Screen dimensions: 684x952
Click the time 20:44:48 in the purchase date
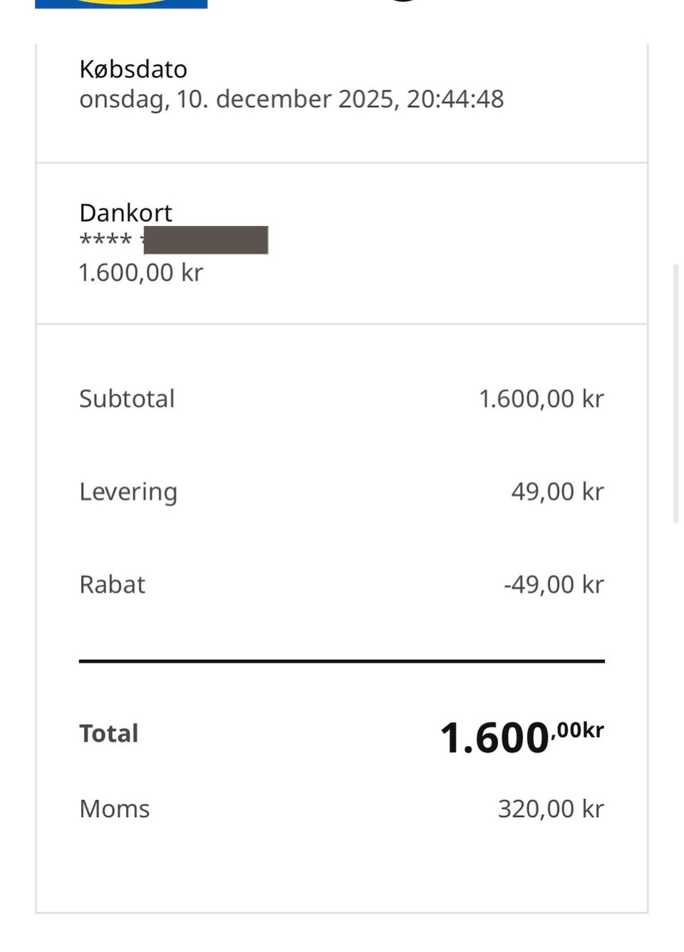click(x=455, y=99)
